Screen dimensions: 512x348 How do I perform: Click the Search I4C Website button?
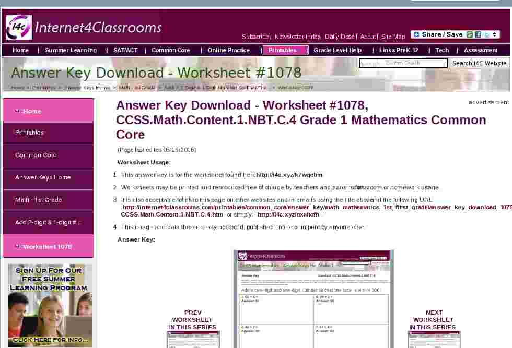click(479, 63)
